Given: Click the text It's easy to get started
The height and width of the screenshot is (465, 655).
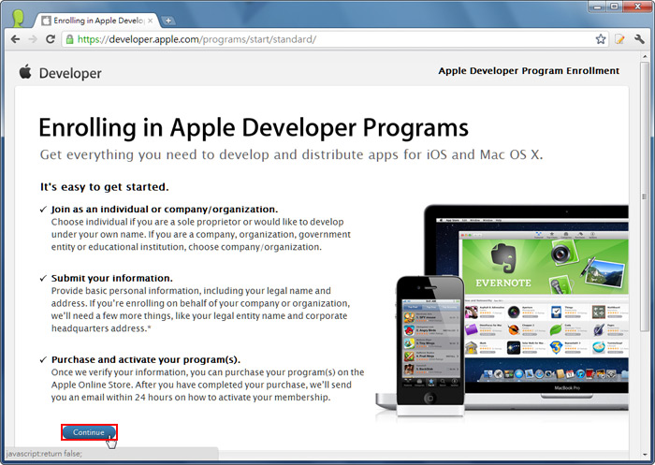Looking at the screenshot, I should point(105,187).
